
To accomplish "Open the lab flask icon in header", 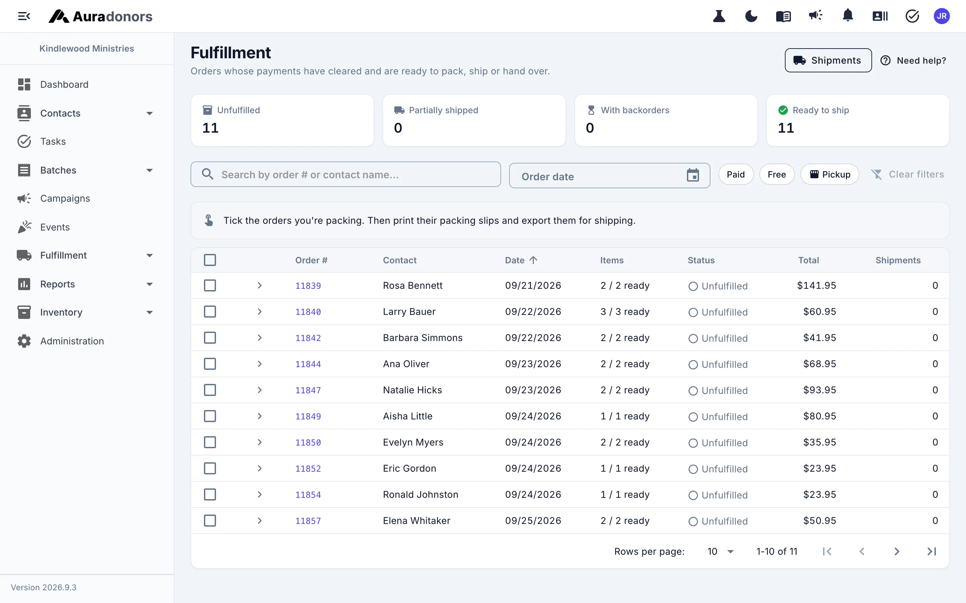I will (x=719, y=16).
